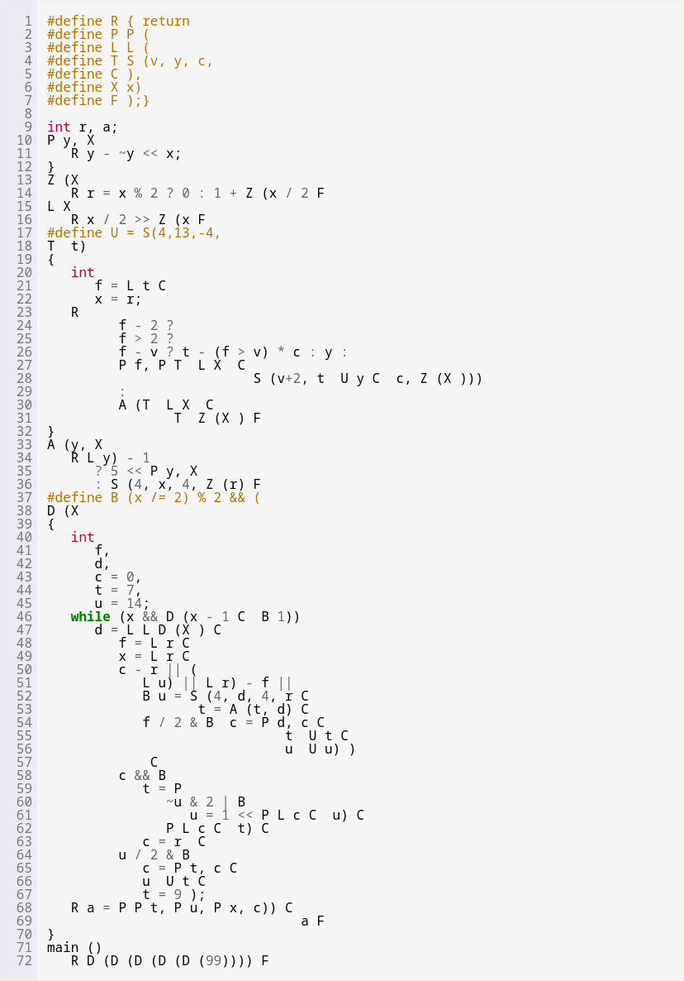Click the 'R y - ~y << x;' statement
The width and height of the screenshot is (684, 981).
tap(126, 153)
